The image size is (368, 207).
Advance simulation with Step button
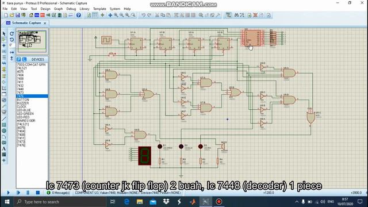click(x=18, y=193)
